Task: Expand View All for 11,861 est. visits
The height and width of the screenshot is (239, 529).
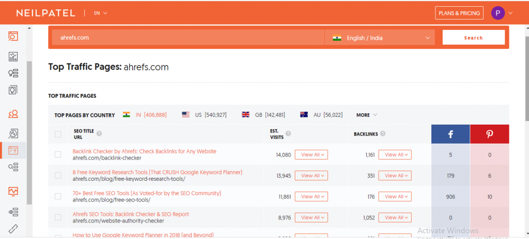Action: (x=312, y=197)
